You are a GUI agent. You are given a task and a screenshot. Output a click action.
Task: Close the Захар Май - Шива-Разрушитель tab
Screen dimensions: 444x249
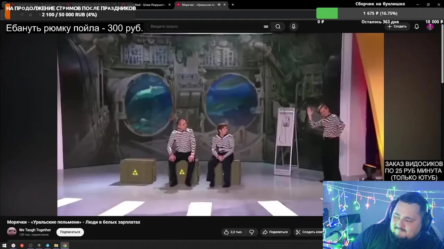(x=170, y=5)
